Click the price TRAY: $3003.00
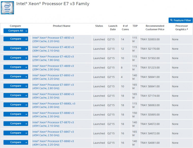The height and width of the screenshot is (148, 193). click(x=150, y=40)
